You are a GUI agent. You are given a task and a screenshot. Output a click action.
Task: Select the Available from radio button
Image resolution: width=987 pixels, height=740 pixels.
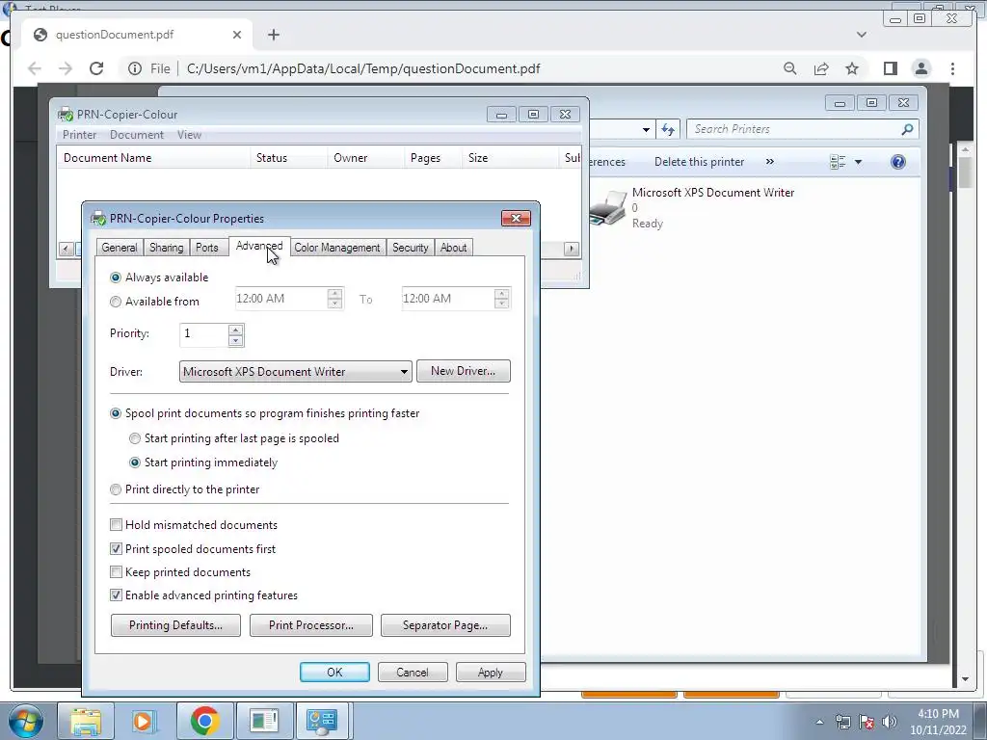pos(116,302)
